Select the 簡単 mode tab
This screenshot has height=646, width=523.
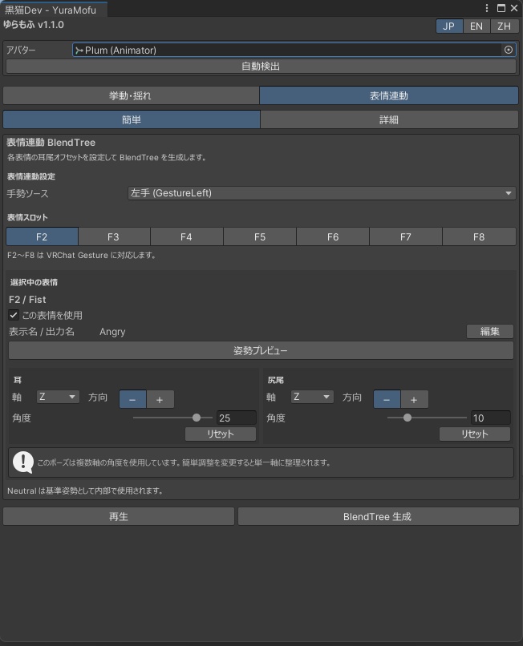coord(132,119)
